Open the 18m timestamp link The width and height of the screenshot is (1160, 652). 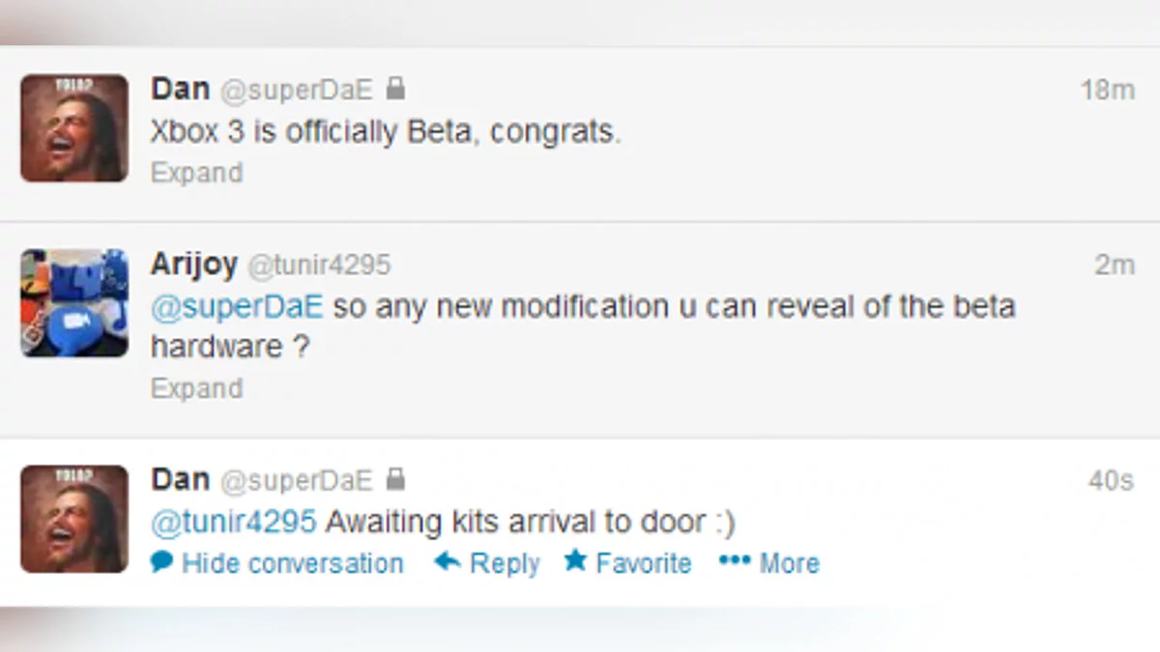pyautogui.click(x=1107, y=91)
